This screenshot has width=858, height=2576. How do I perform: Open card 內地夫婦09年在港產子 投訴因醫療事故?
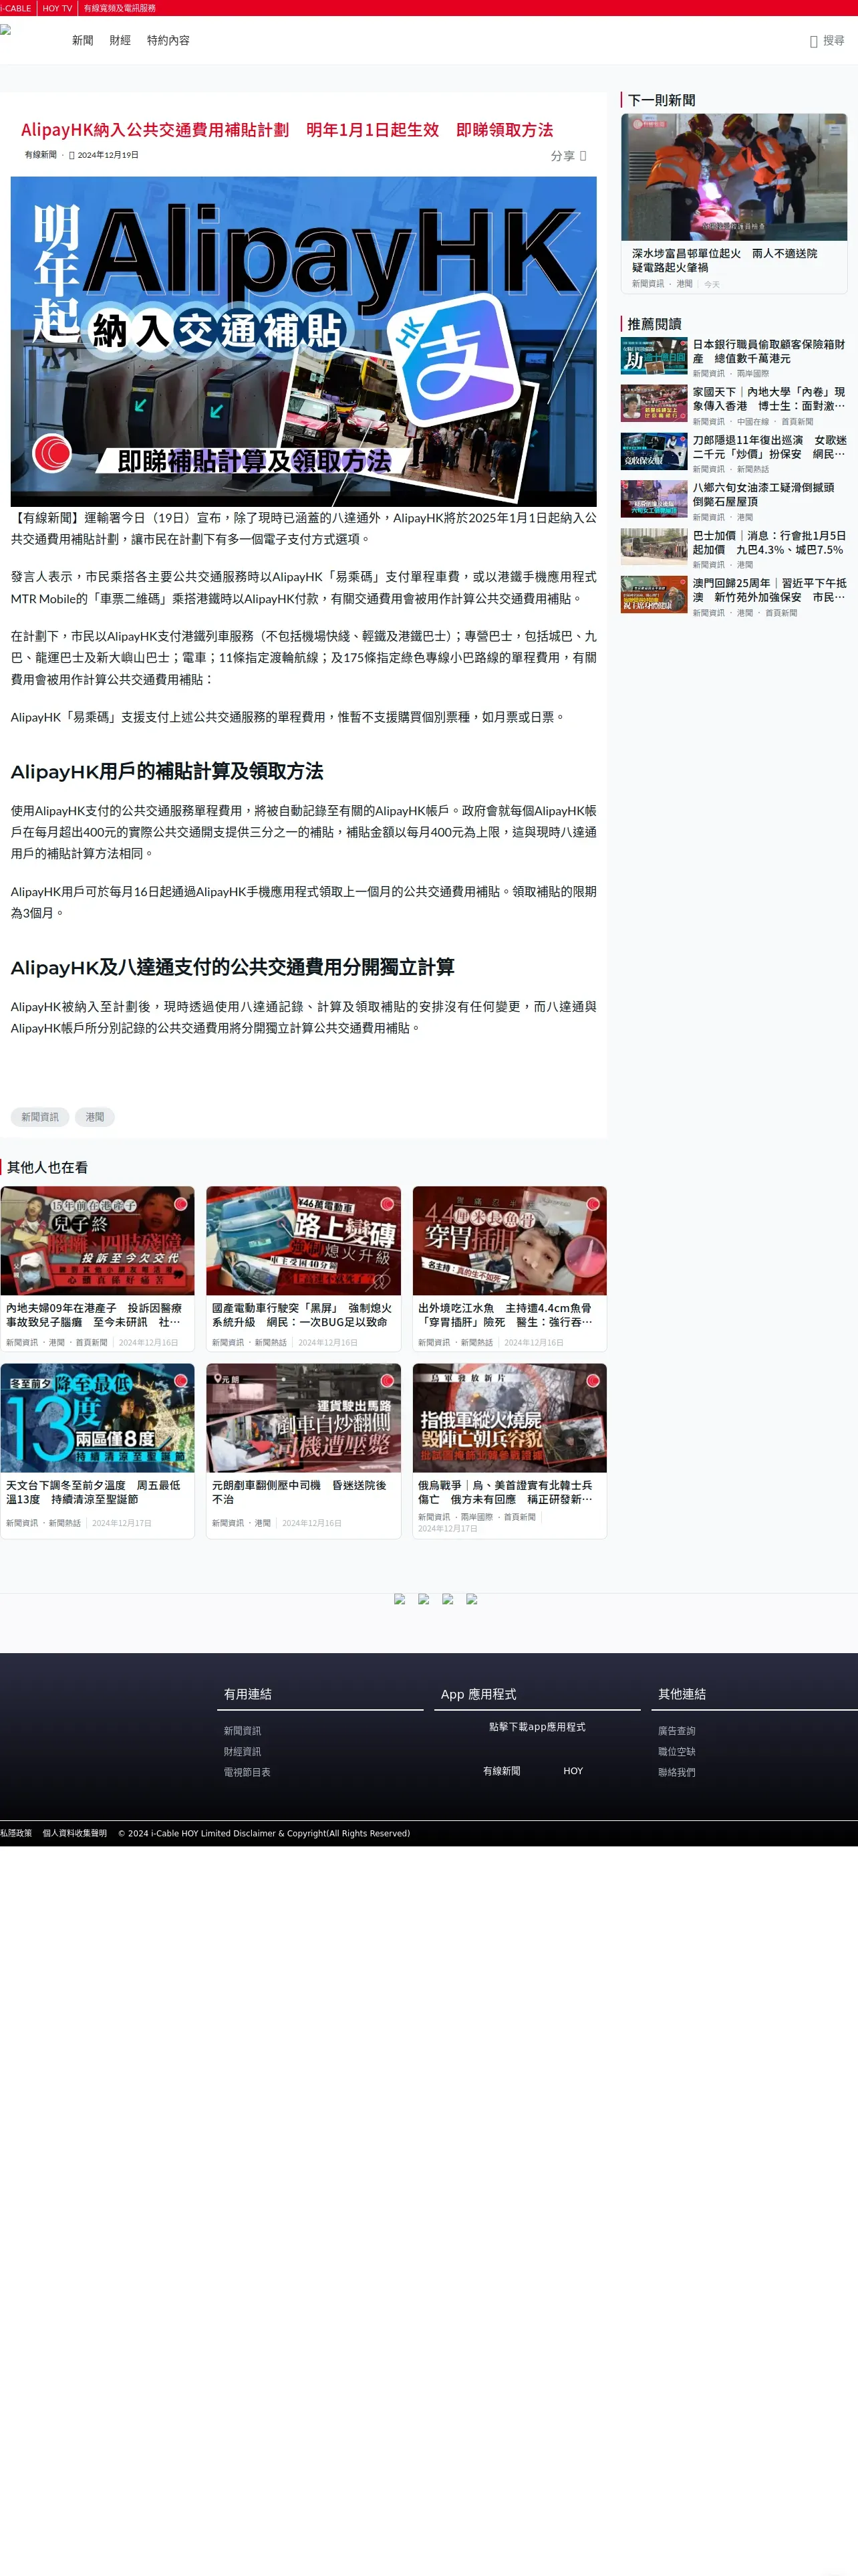point(97,1269)
